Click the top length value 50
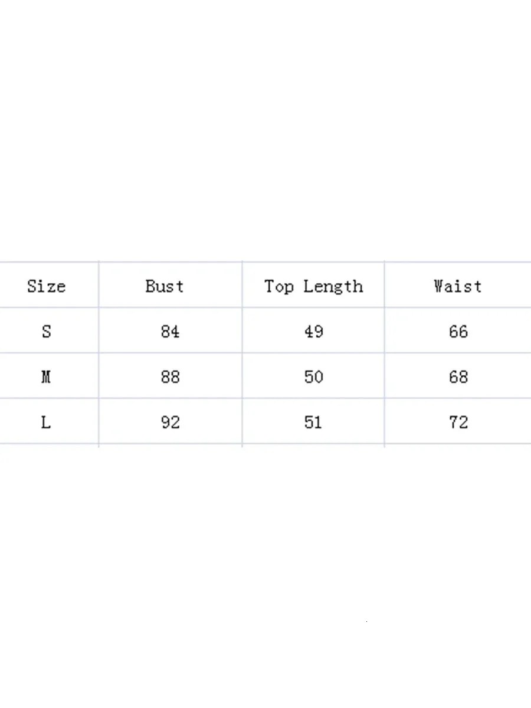The image size is (531, 708). [313, 377]
